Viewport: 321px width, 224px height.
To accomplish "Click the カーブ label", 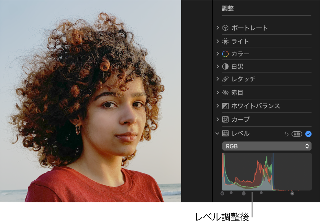I will pyautogui.click(x=240, y=119).
